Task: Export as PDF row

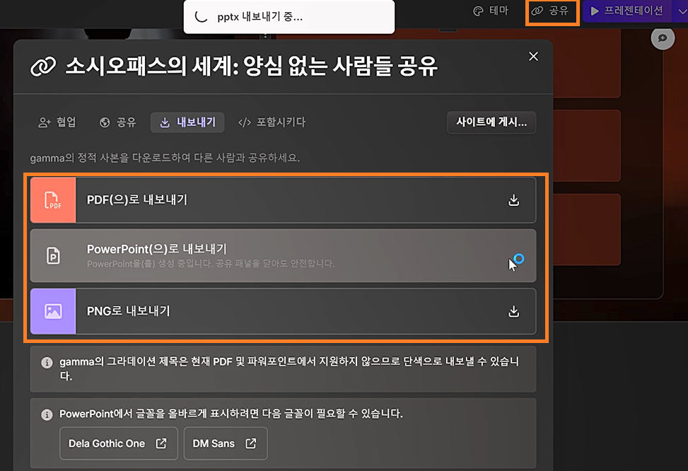Action: tap(283, 199)
